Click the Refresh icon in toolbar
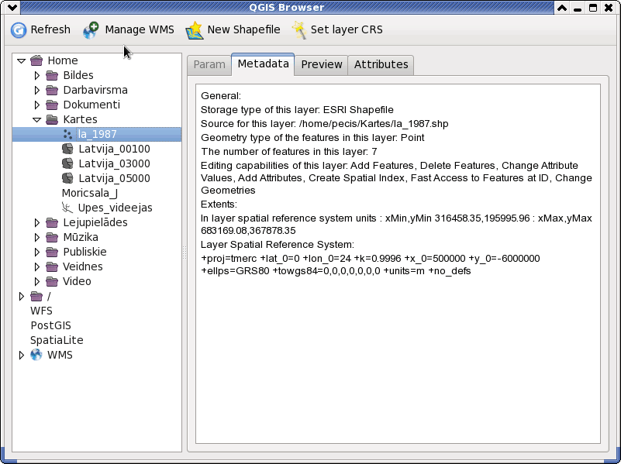Viewport: 621px width, 464px height. pyautogui.click(x=19, y=30)
